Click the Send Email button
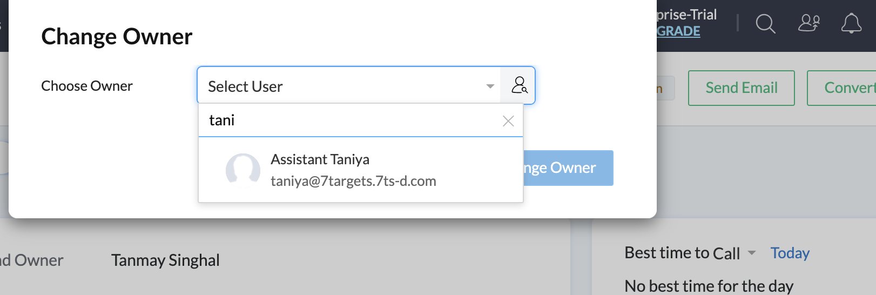 click(741, 88)
